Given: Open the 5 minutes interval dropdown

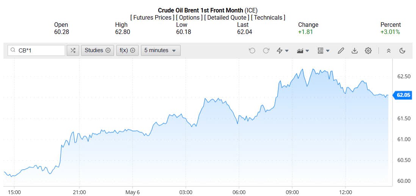Looking at the screenshot, I should tap(160, 50).
